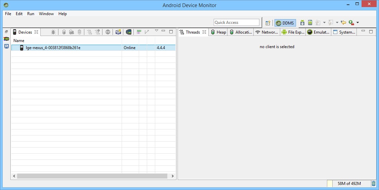Open the File menu

8,14
